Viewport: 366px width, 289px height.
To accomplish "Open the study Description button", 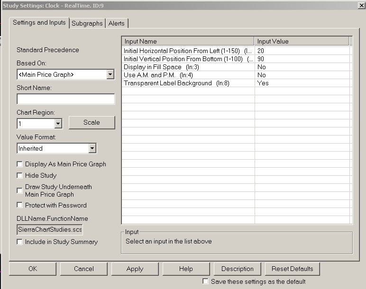I will (x=237, y=269).
